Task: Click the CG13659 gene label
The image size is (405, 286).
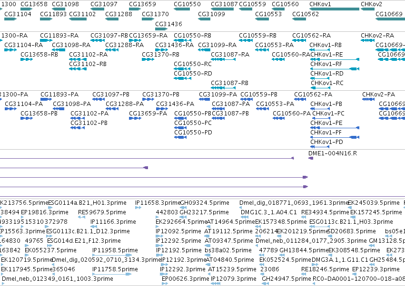Action: [x=142, y=4]
